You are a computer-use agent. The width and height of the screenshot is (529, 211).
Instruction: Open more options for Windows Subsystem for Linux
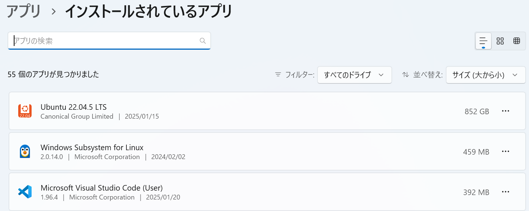tap(505, 151)
